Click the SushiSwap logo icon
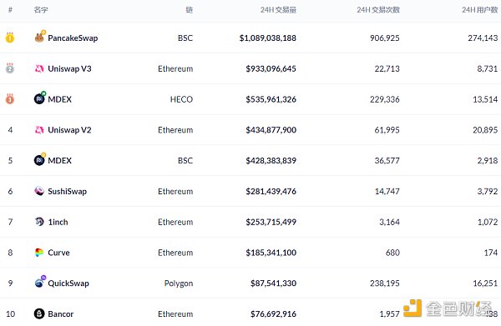 pos(39,191)
